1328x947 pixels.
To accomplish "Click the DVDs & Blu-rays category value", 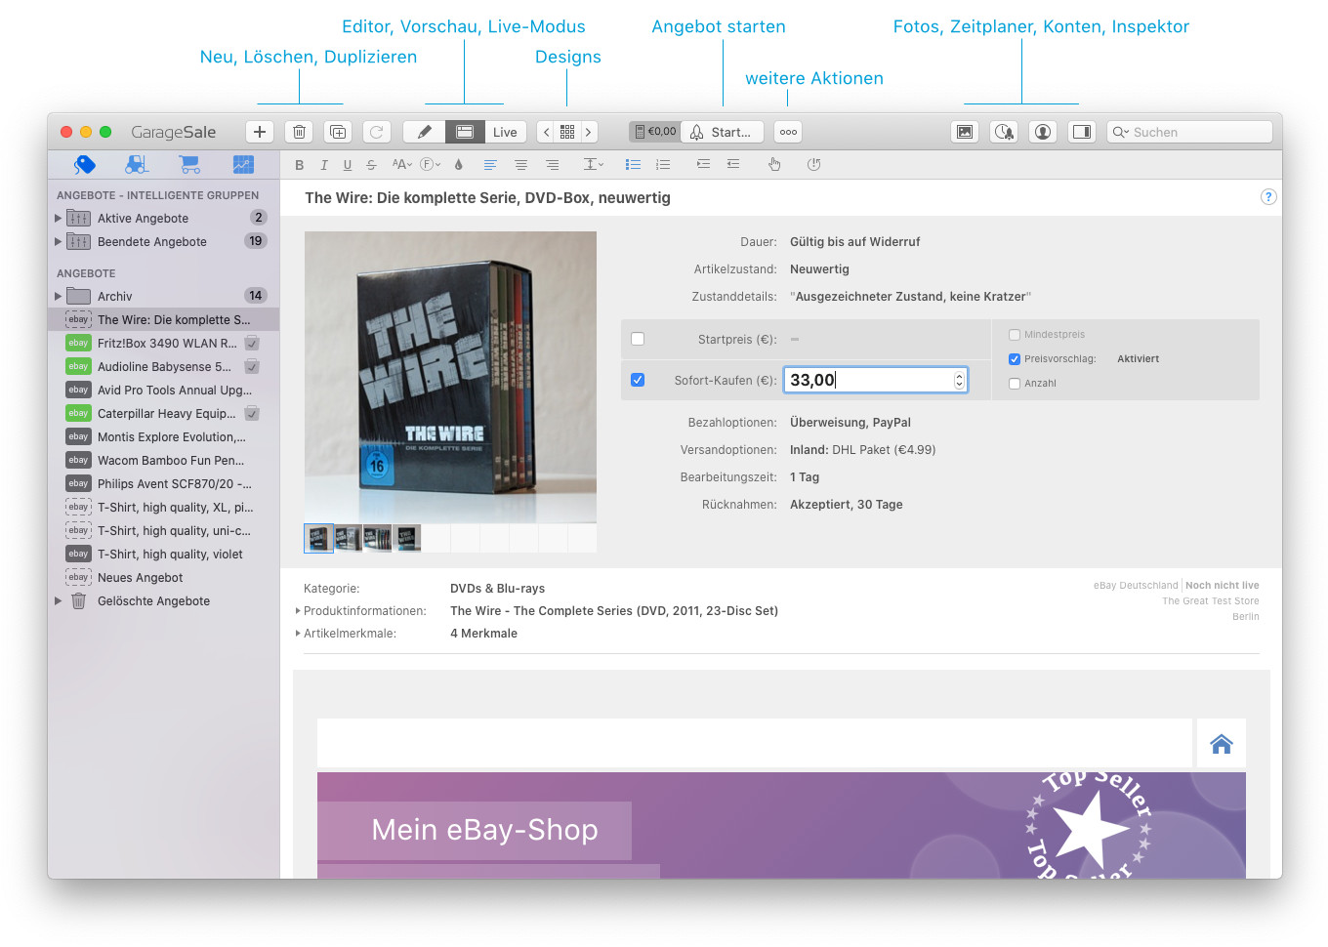I will pyautogui.click(x=497, y=589).
